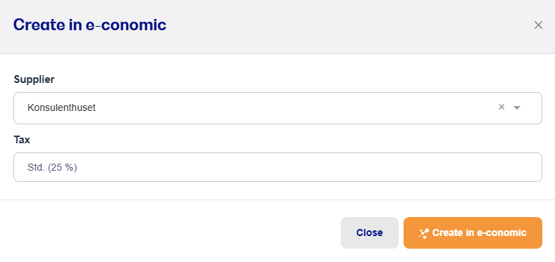This screenshot has height=262, width=555.
Task: Cancel by choosing Close in the footer
Action: click(370, 232)
